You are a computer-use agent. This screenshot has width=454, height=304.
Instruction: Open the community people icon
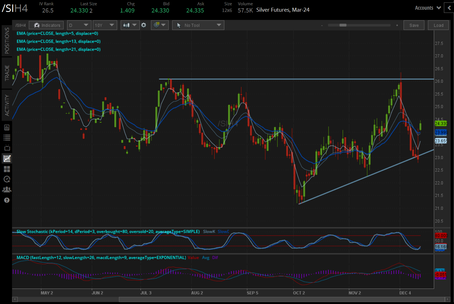click(7, 190)
